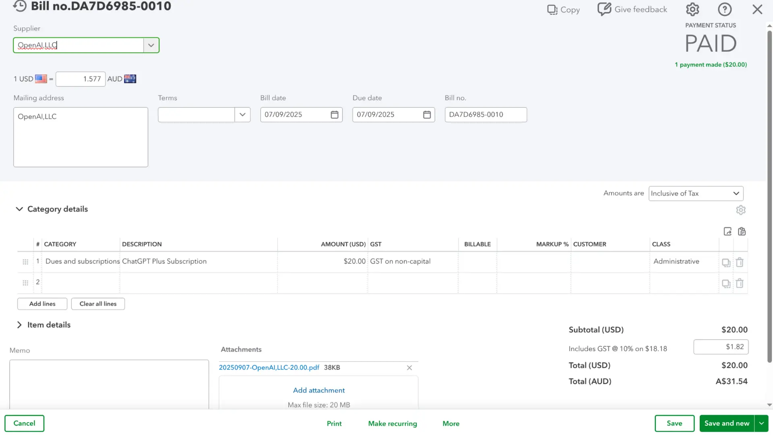Click the paste lines clipboard icon

[742, 232]
